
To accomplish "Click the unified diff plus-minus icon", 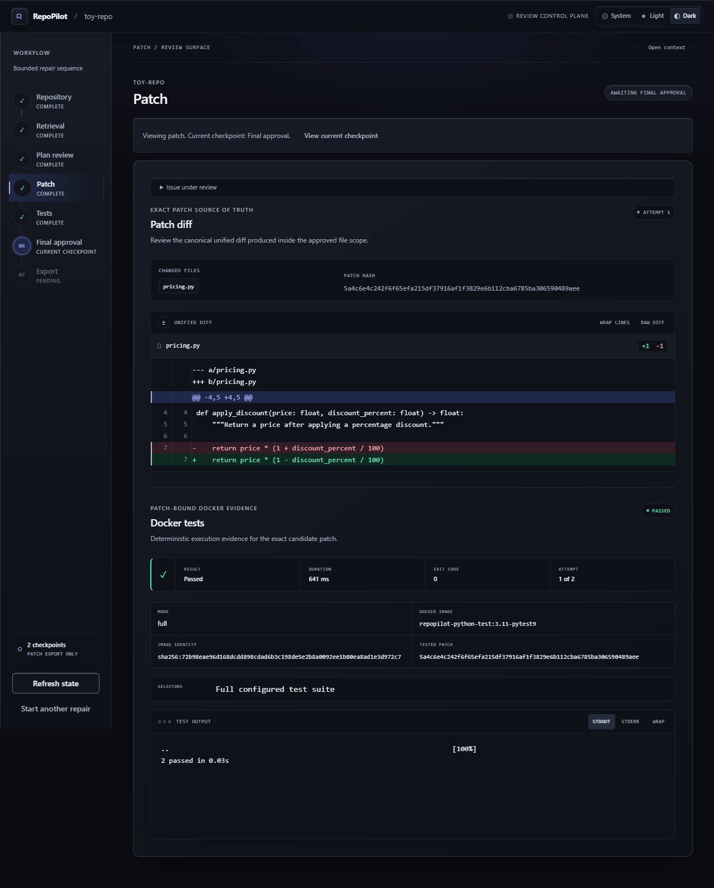I will 164,322.
